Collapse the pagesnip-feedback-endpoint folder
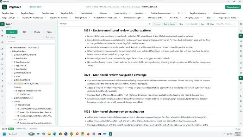Viewport: 243px width, 137px height. click(x=14, y=91)
